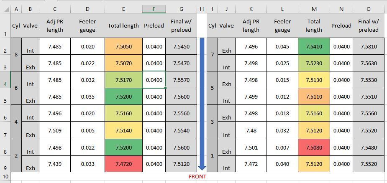Click the Total length header in column E
The image size is (387, 183).
point(123,25)
